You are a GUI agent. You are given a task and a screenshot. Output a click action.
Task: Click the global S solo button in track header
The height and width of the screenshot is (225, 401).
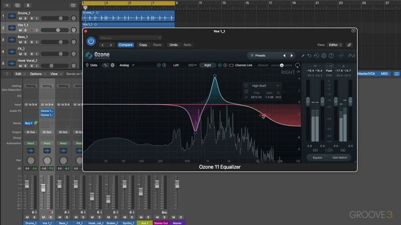28,5
